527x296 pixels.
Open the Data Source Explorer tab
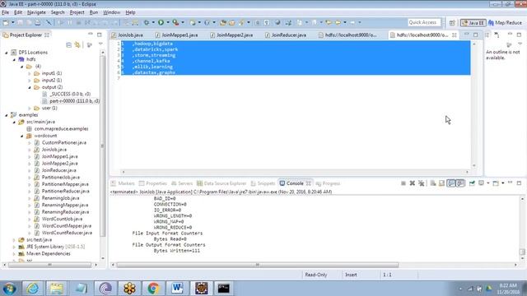[222, 183]
